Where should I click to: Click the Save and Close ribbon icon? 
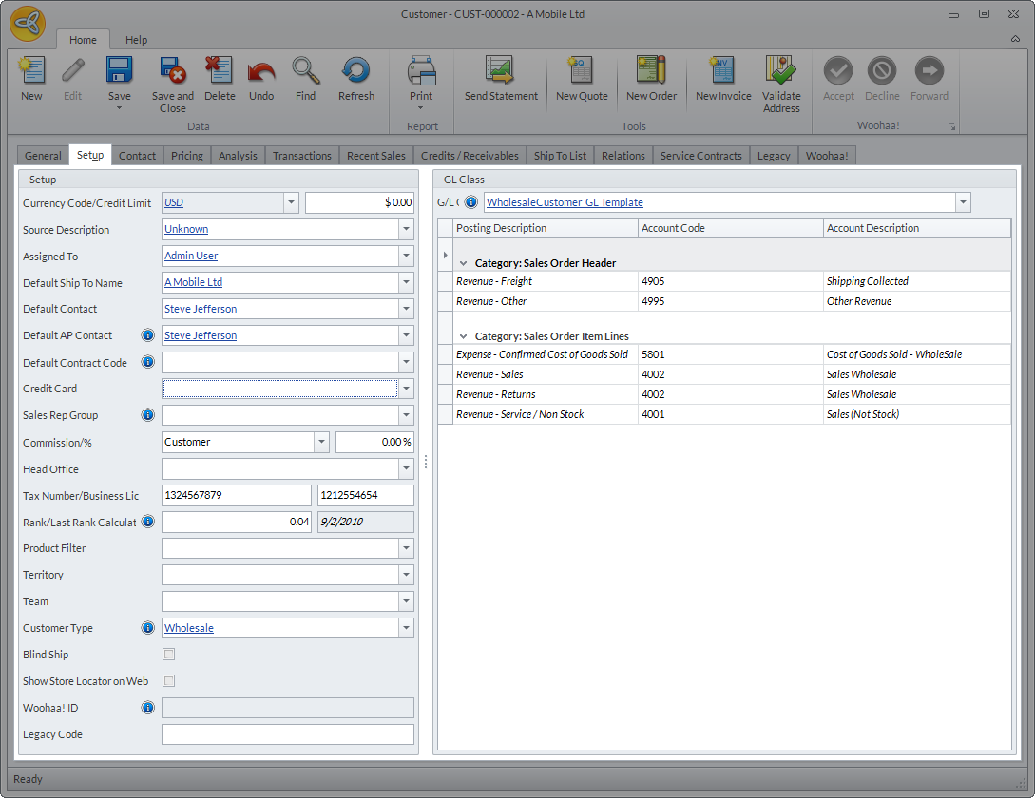pyautogui.click(x=172, y=72)
